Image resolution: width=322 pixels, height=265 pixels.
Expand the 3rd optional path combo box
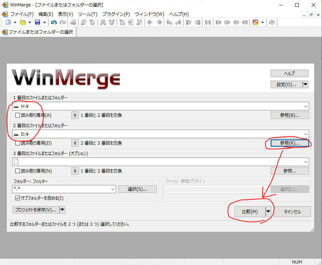[x=306, y=162]
